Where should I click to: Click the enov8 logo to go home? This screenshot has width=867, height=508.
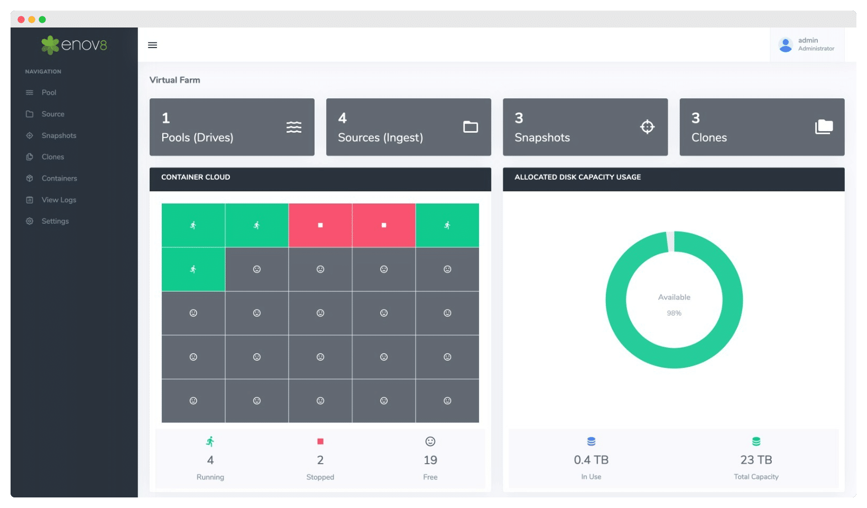coord(74,45)
